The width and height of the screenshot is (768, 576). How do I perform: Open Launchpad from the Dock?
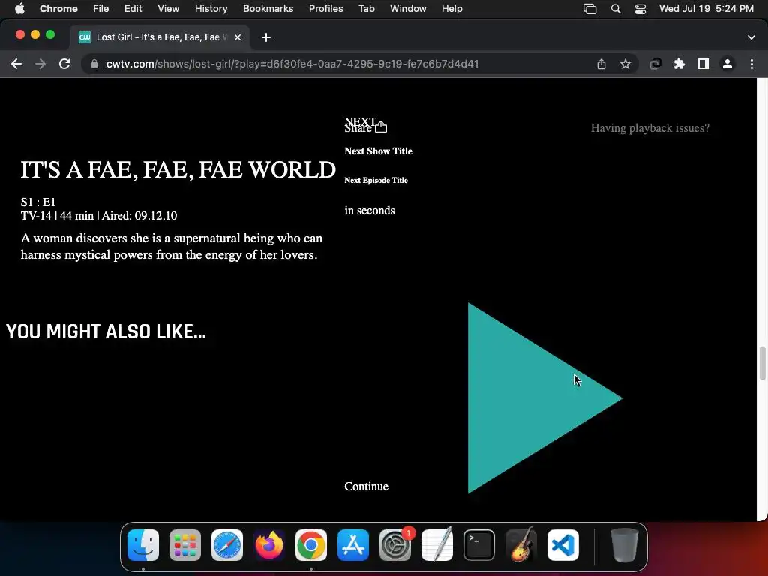[x=185, y=545]
